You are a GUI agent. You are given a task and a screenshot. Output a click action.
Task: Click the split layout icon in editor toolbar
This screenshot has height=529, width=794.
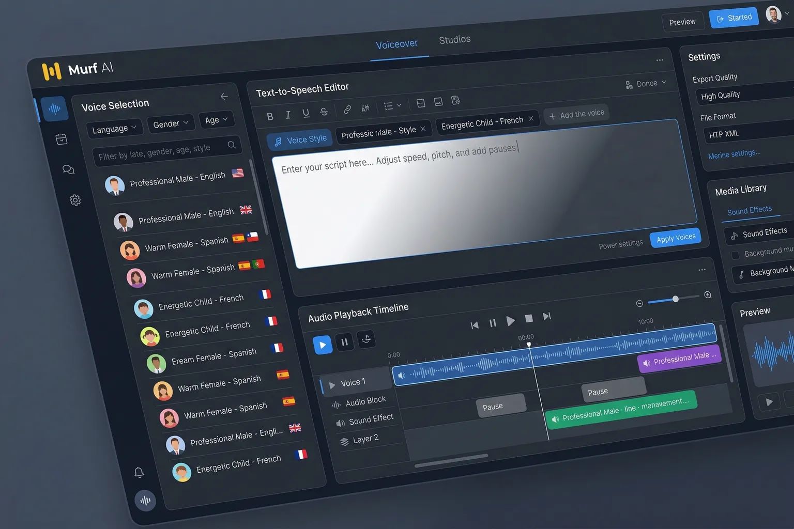click(421, 103)
